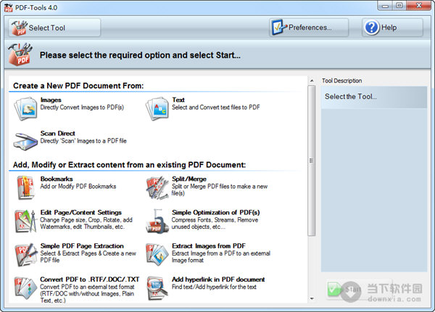The height and width of the screenshot is (312, 435).
Task: Click the Bookmarks tool icon
Action: coord(25,187)
